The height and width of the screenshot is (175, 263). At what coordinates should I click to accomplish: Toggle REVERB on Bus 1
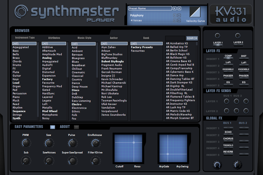click(x=228, y=154)
